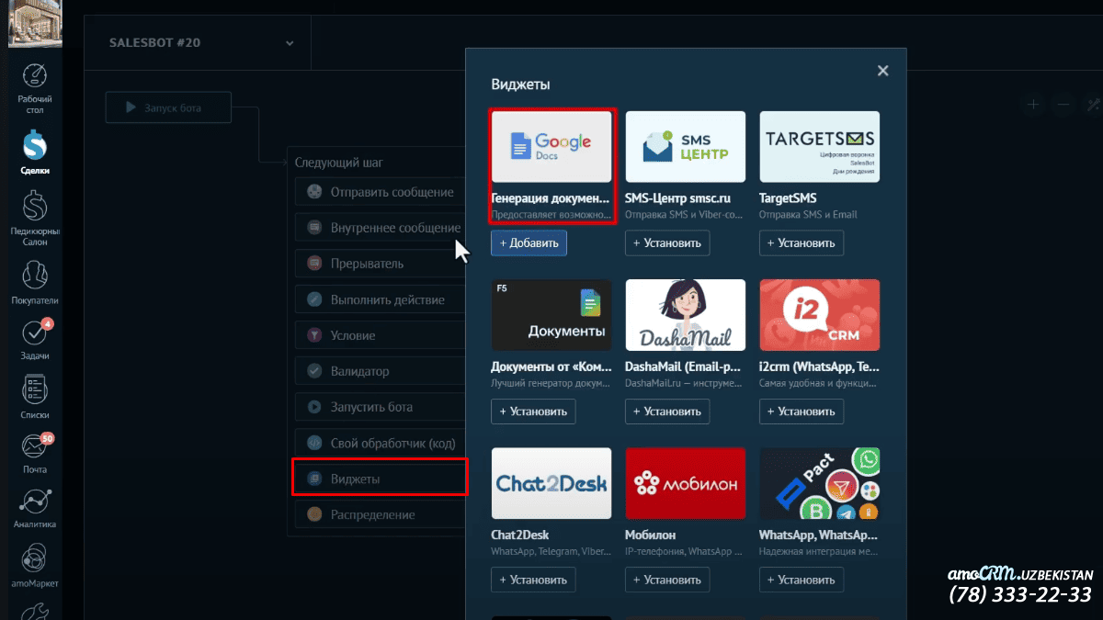Click the 'DashaMail.ru — инструме…' description
This screenshot has height=620, width=1103.
coord(685,384)
